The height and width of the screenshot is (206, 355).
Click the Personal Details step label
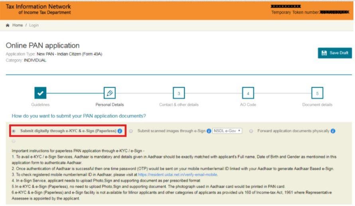click(x=110, y=105)
